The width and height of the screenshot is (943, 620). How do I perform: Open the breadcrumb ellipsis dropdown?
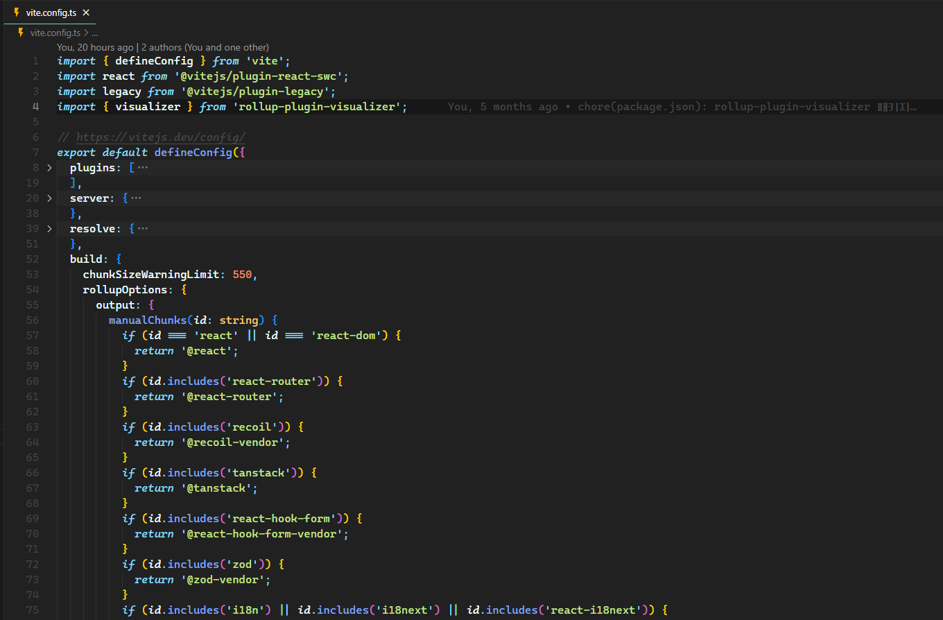pos(94,32)
